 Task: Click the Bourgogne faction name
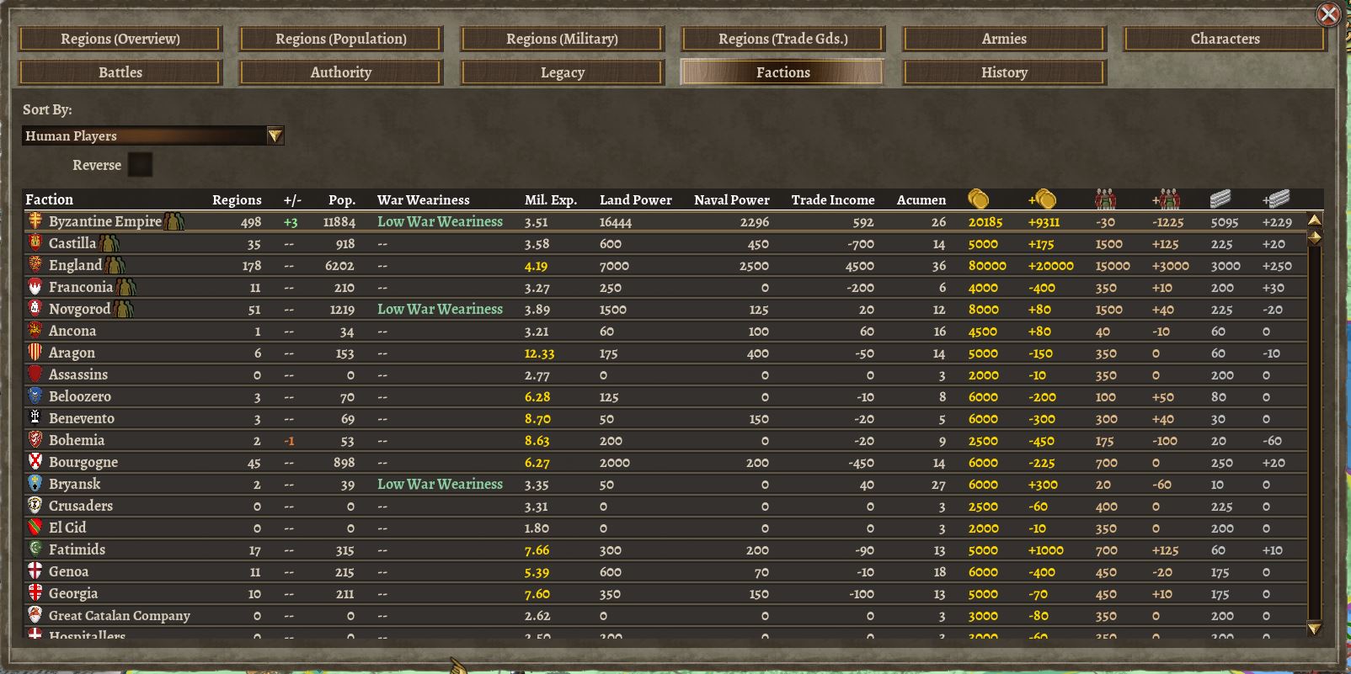[83, 462]
